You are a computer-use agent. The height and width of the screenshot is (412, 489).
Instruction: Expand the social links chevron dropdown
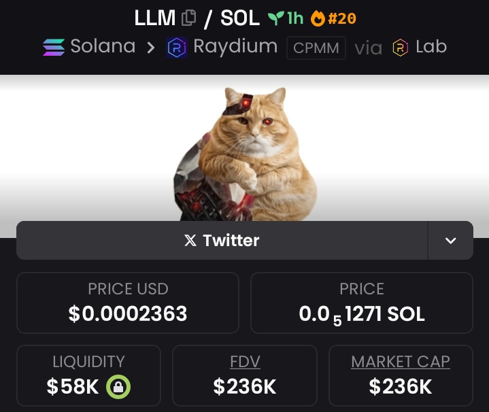[x=450, y=240]
